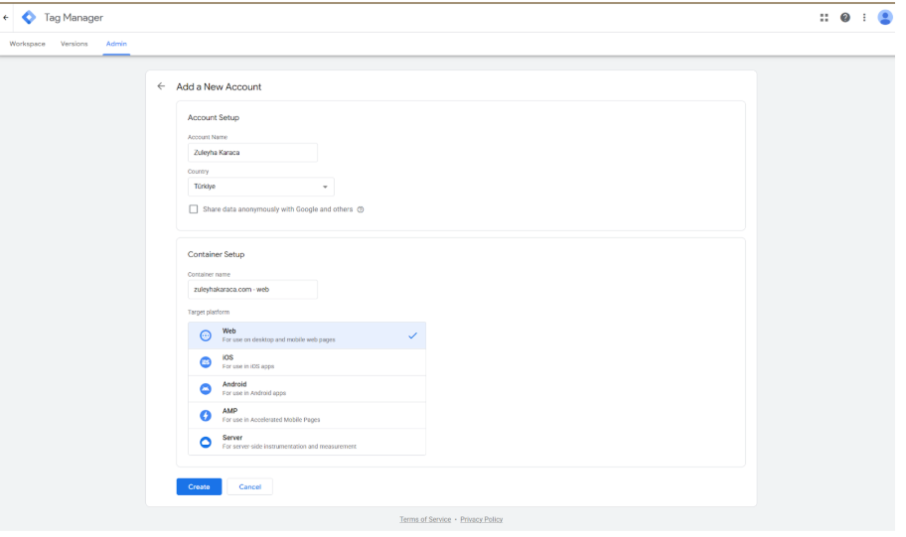Image resolution: width=906 pixels, height=537 pixels.
Task: Click the Target platform label
Action: 208,312
